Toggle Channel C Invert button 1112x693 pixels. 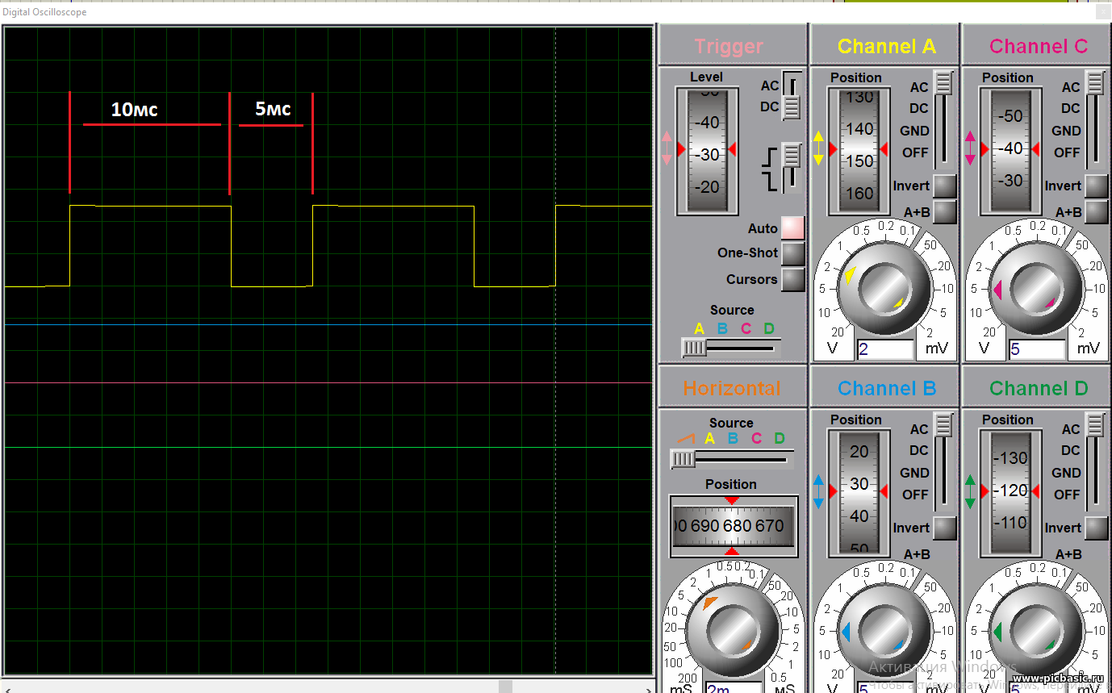point(1096,186)
